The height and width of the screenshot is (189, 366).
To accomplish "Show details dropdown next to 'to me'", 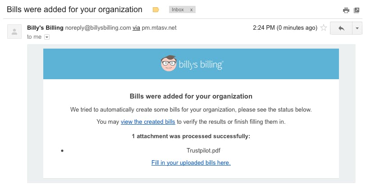I will (47, 37).
